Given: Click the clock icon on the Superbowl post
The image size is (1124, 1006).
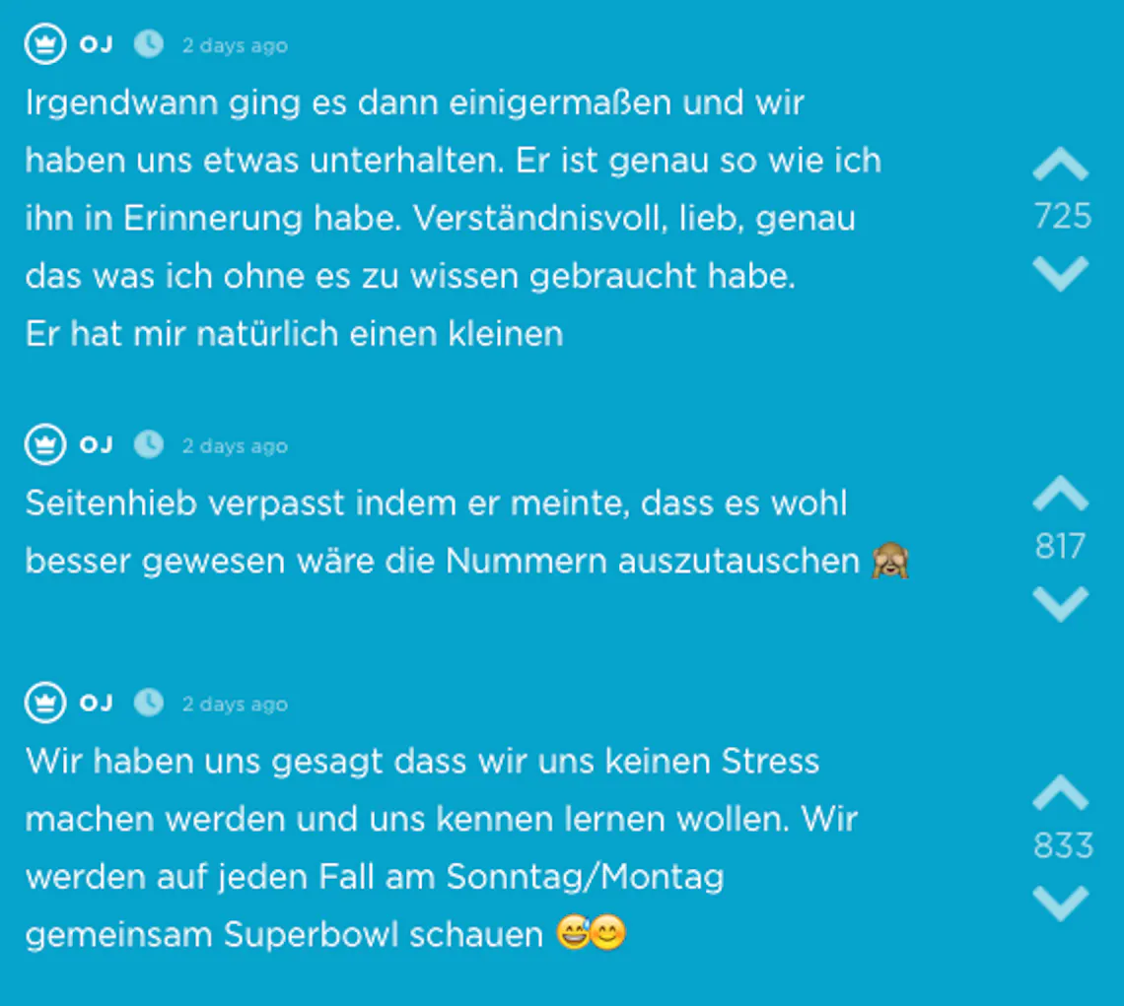Looking at the screenshot, I should point(149,703).
